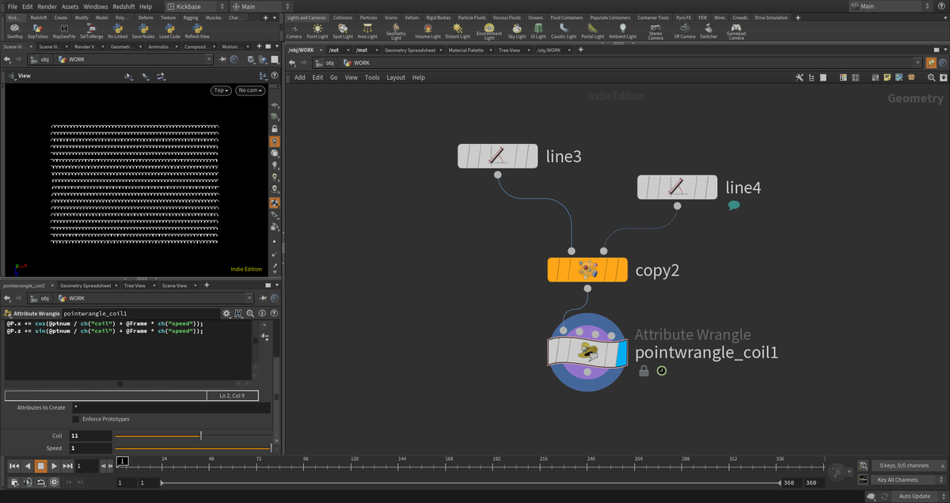Adjust the Coil parameter slider
Image resolution: width=950 pixels, height=503 pixels.
192,436
